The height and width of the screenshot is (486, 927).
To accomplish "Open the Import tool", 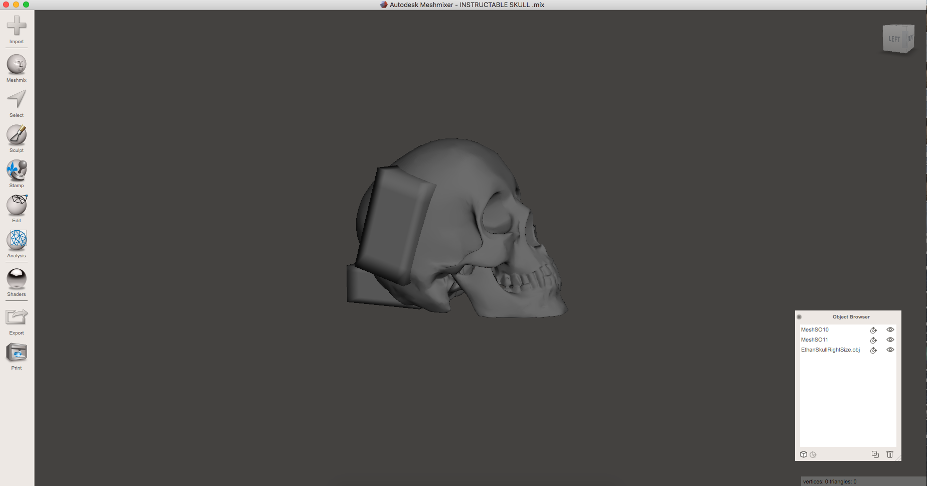I will (x=17, y=30).
